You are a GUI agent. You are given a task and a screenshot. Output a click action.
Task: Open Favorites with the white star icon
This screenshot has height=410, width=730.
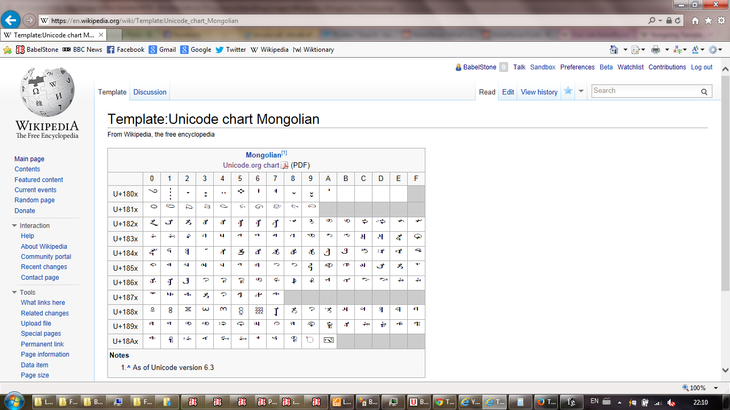(708, 21)
